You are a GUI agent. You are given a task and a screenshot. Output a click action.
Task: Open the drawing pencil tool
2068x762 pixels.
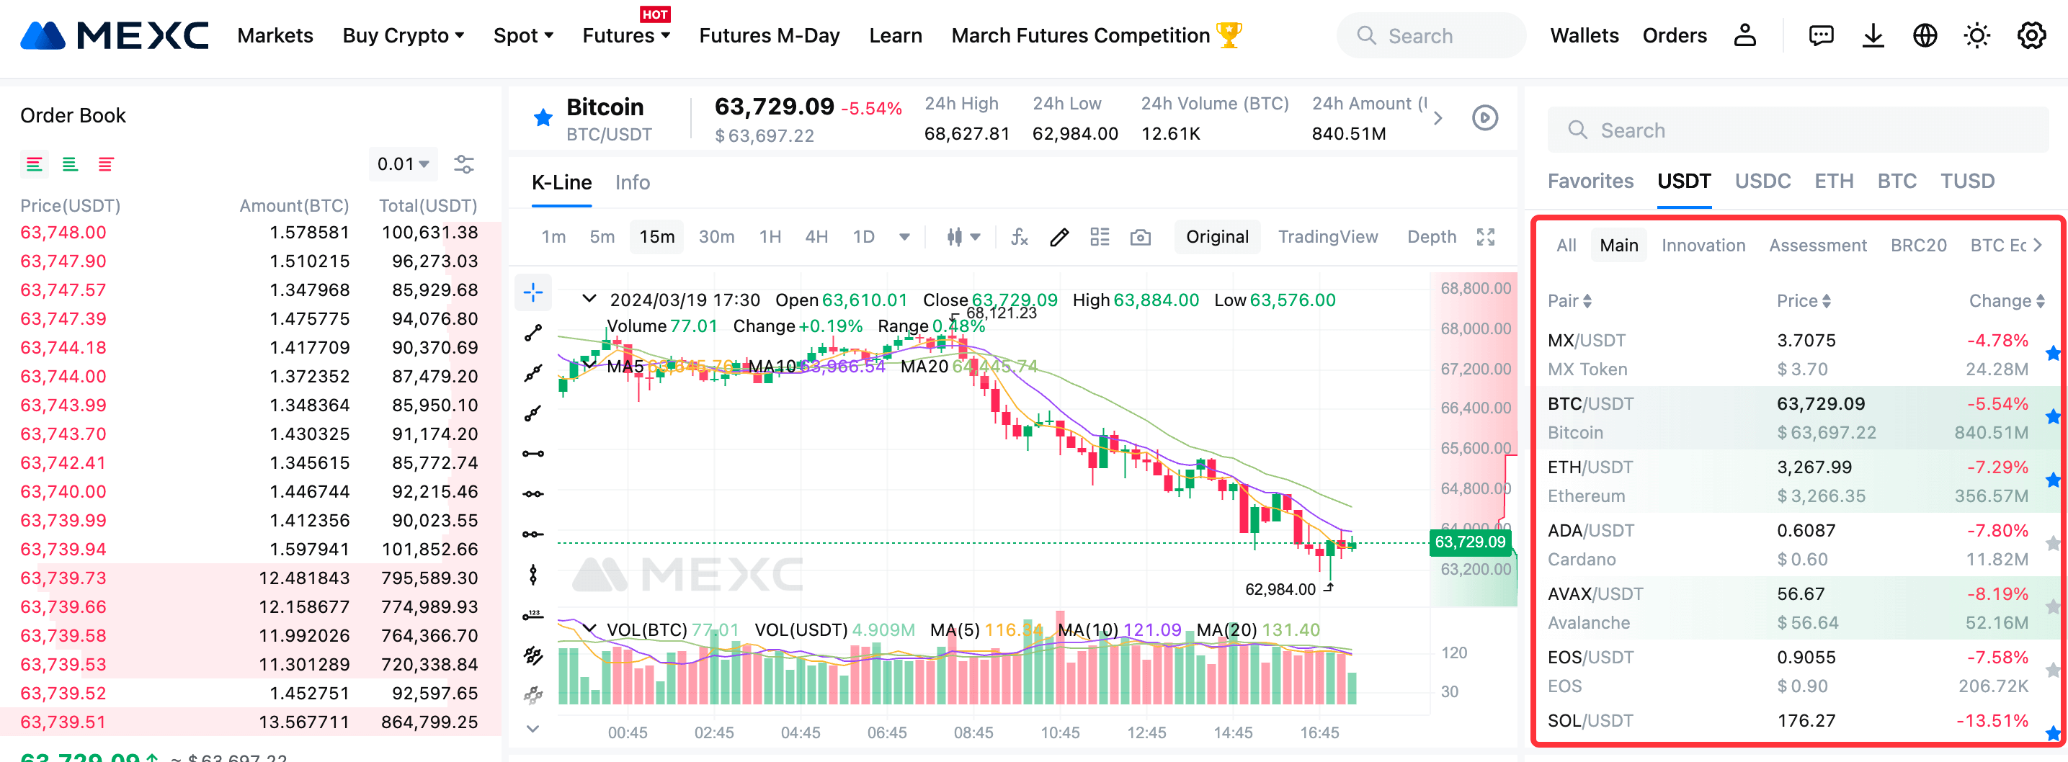[x=1059, y=238]
